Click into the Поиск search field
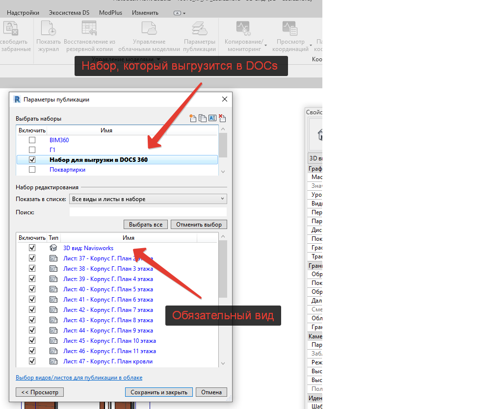The width and height of the screenshot is (498, 409). coord(148,212)
